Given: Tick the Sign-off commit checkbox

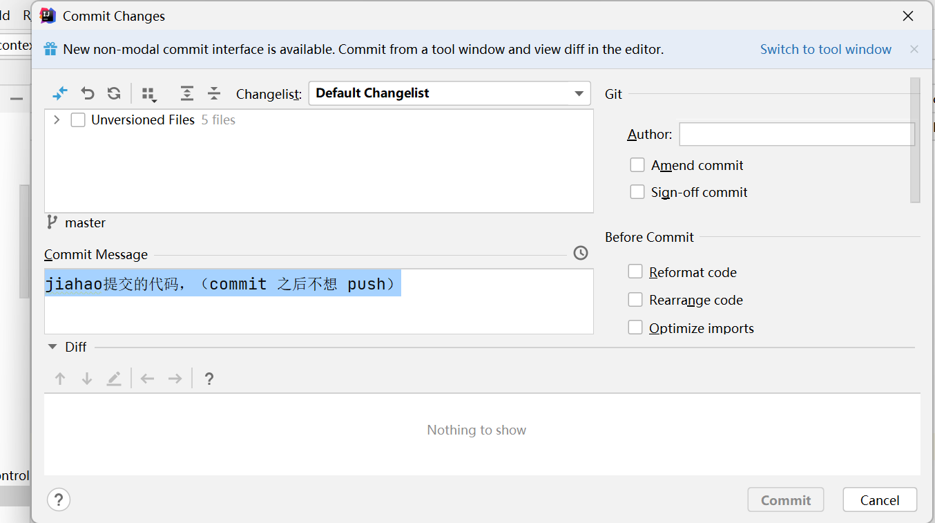Looking at the screenshot, I should pos(637,192).
